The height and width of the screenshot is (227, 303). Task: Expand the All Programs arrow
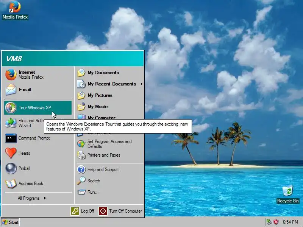[45, 198]
